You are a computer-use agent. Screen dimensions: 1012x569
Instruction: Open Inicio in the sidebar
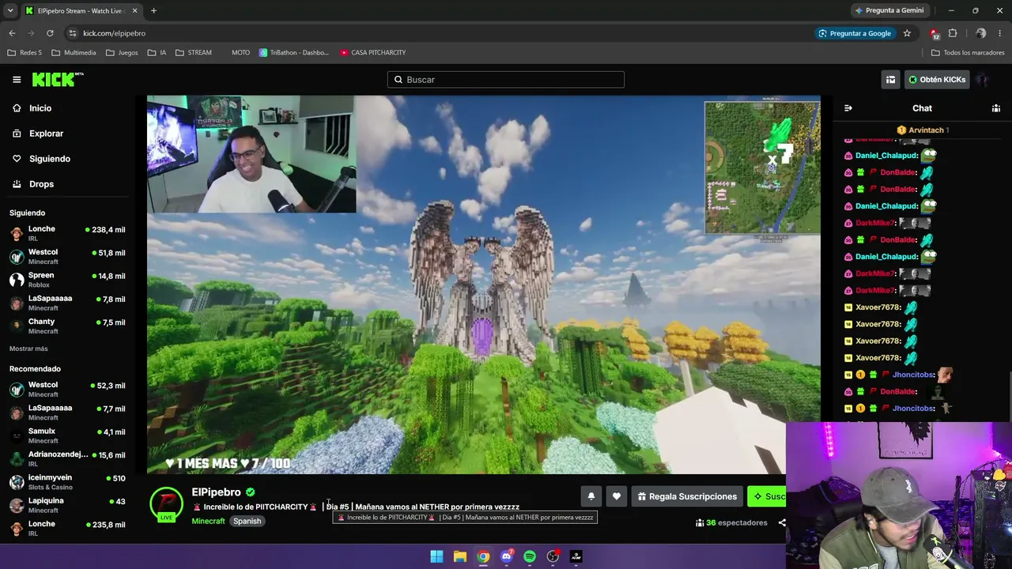40,108
